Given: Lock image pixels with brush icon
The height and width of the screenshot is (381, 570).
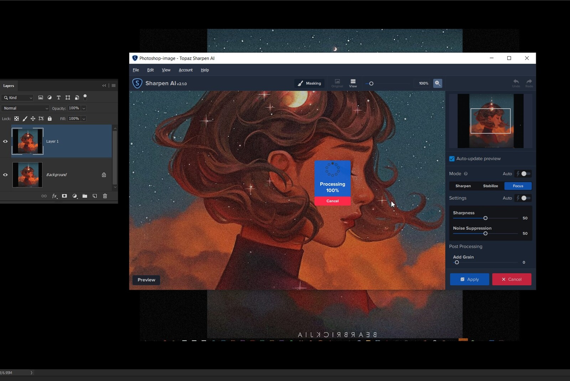Looking at the screenshot, I should (25, 119).
